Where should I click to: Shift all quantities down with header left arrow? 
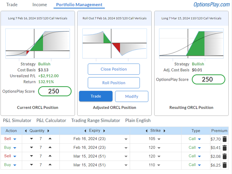[26, 131]
